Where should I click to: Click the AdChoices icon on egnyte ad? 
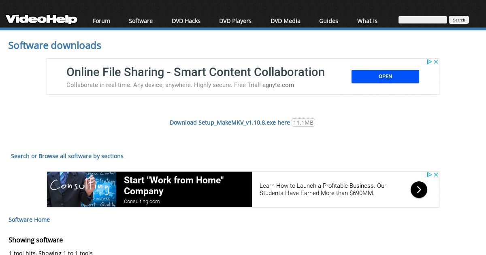[429, 62]
